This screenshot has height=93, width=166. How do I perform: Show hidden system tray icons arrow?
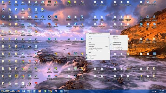coord(151,91)
